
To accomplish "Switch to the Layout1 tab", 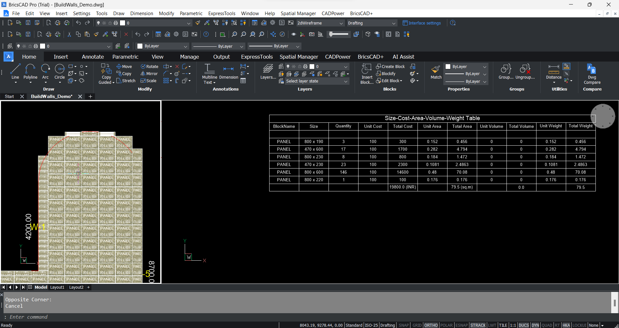I will click(57, 287).
